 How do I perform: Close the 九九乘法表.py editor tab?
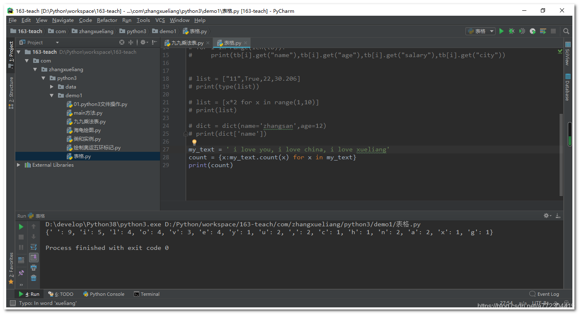pyautogui.click(x=208, y=43)
